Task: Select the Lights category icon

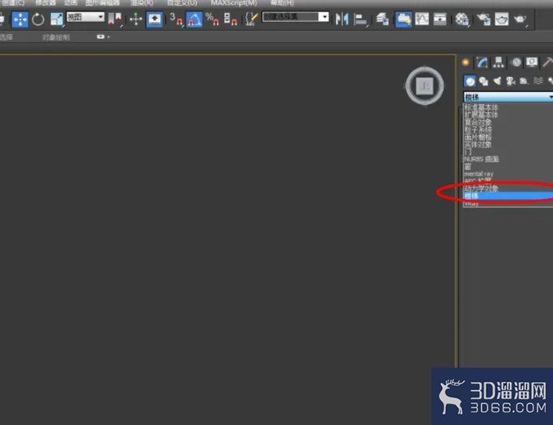Action: (x=497, y=81)
